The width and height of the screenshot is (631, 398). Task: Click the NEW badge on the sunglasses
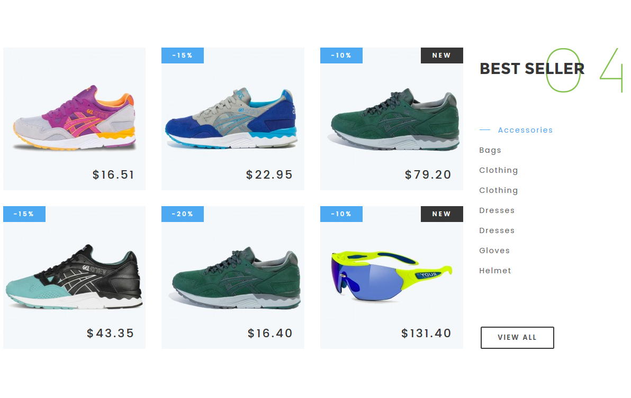click(x=442, y=214)
